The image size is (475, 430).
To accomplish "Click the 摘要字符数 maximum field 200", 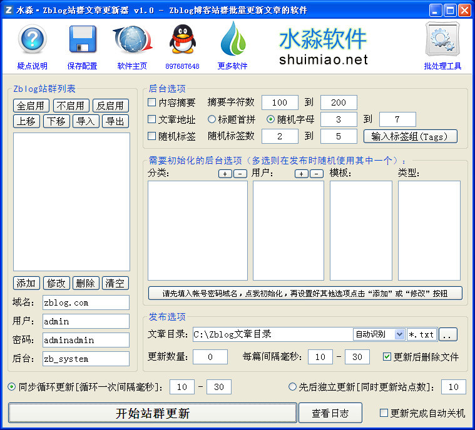I will (x=339, y=102).
